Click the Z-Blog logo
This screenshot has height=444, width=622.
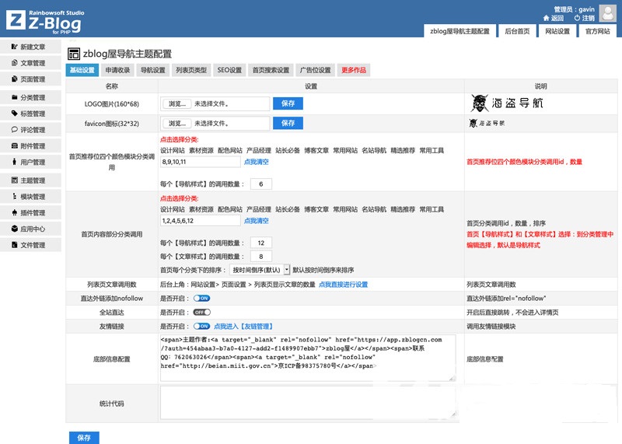45,22
